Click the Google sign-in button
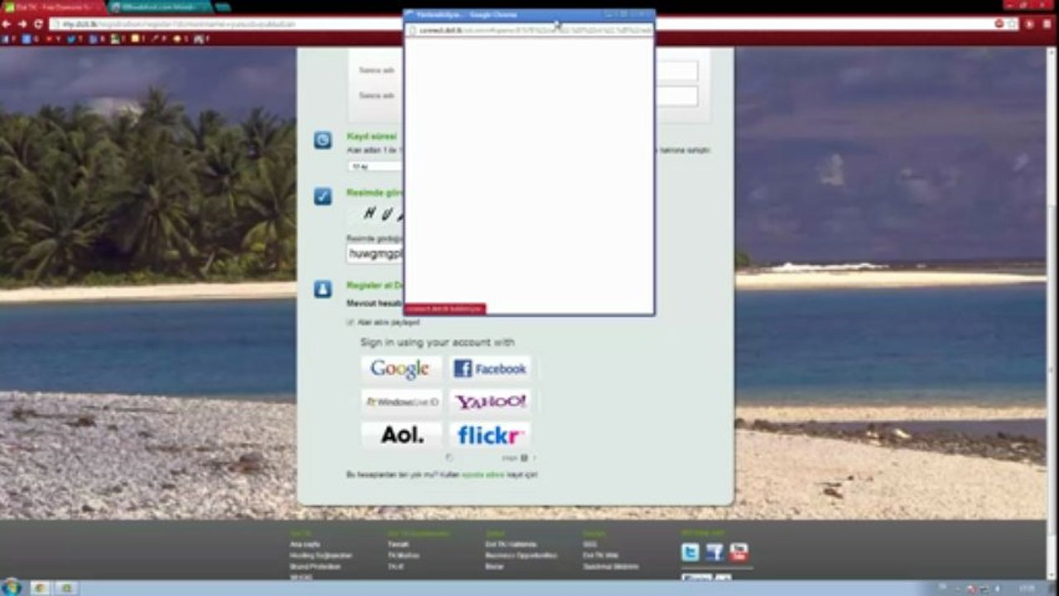Image resolution: width=1059 pixels, height=596 pixels. click(402, 368)
